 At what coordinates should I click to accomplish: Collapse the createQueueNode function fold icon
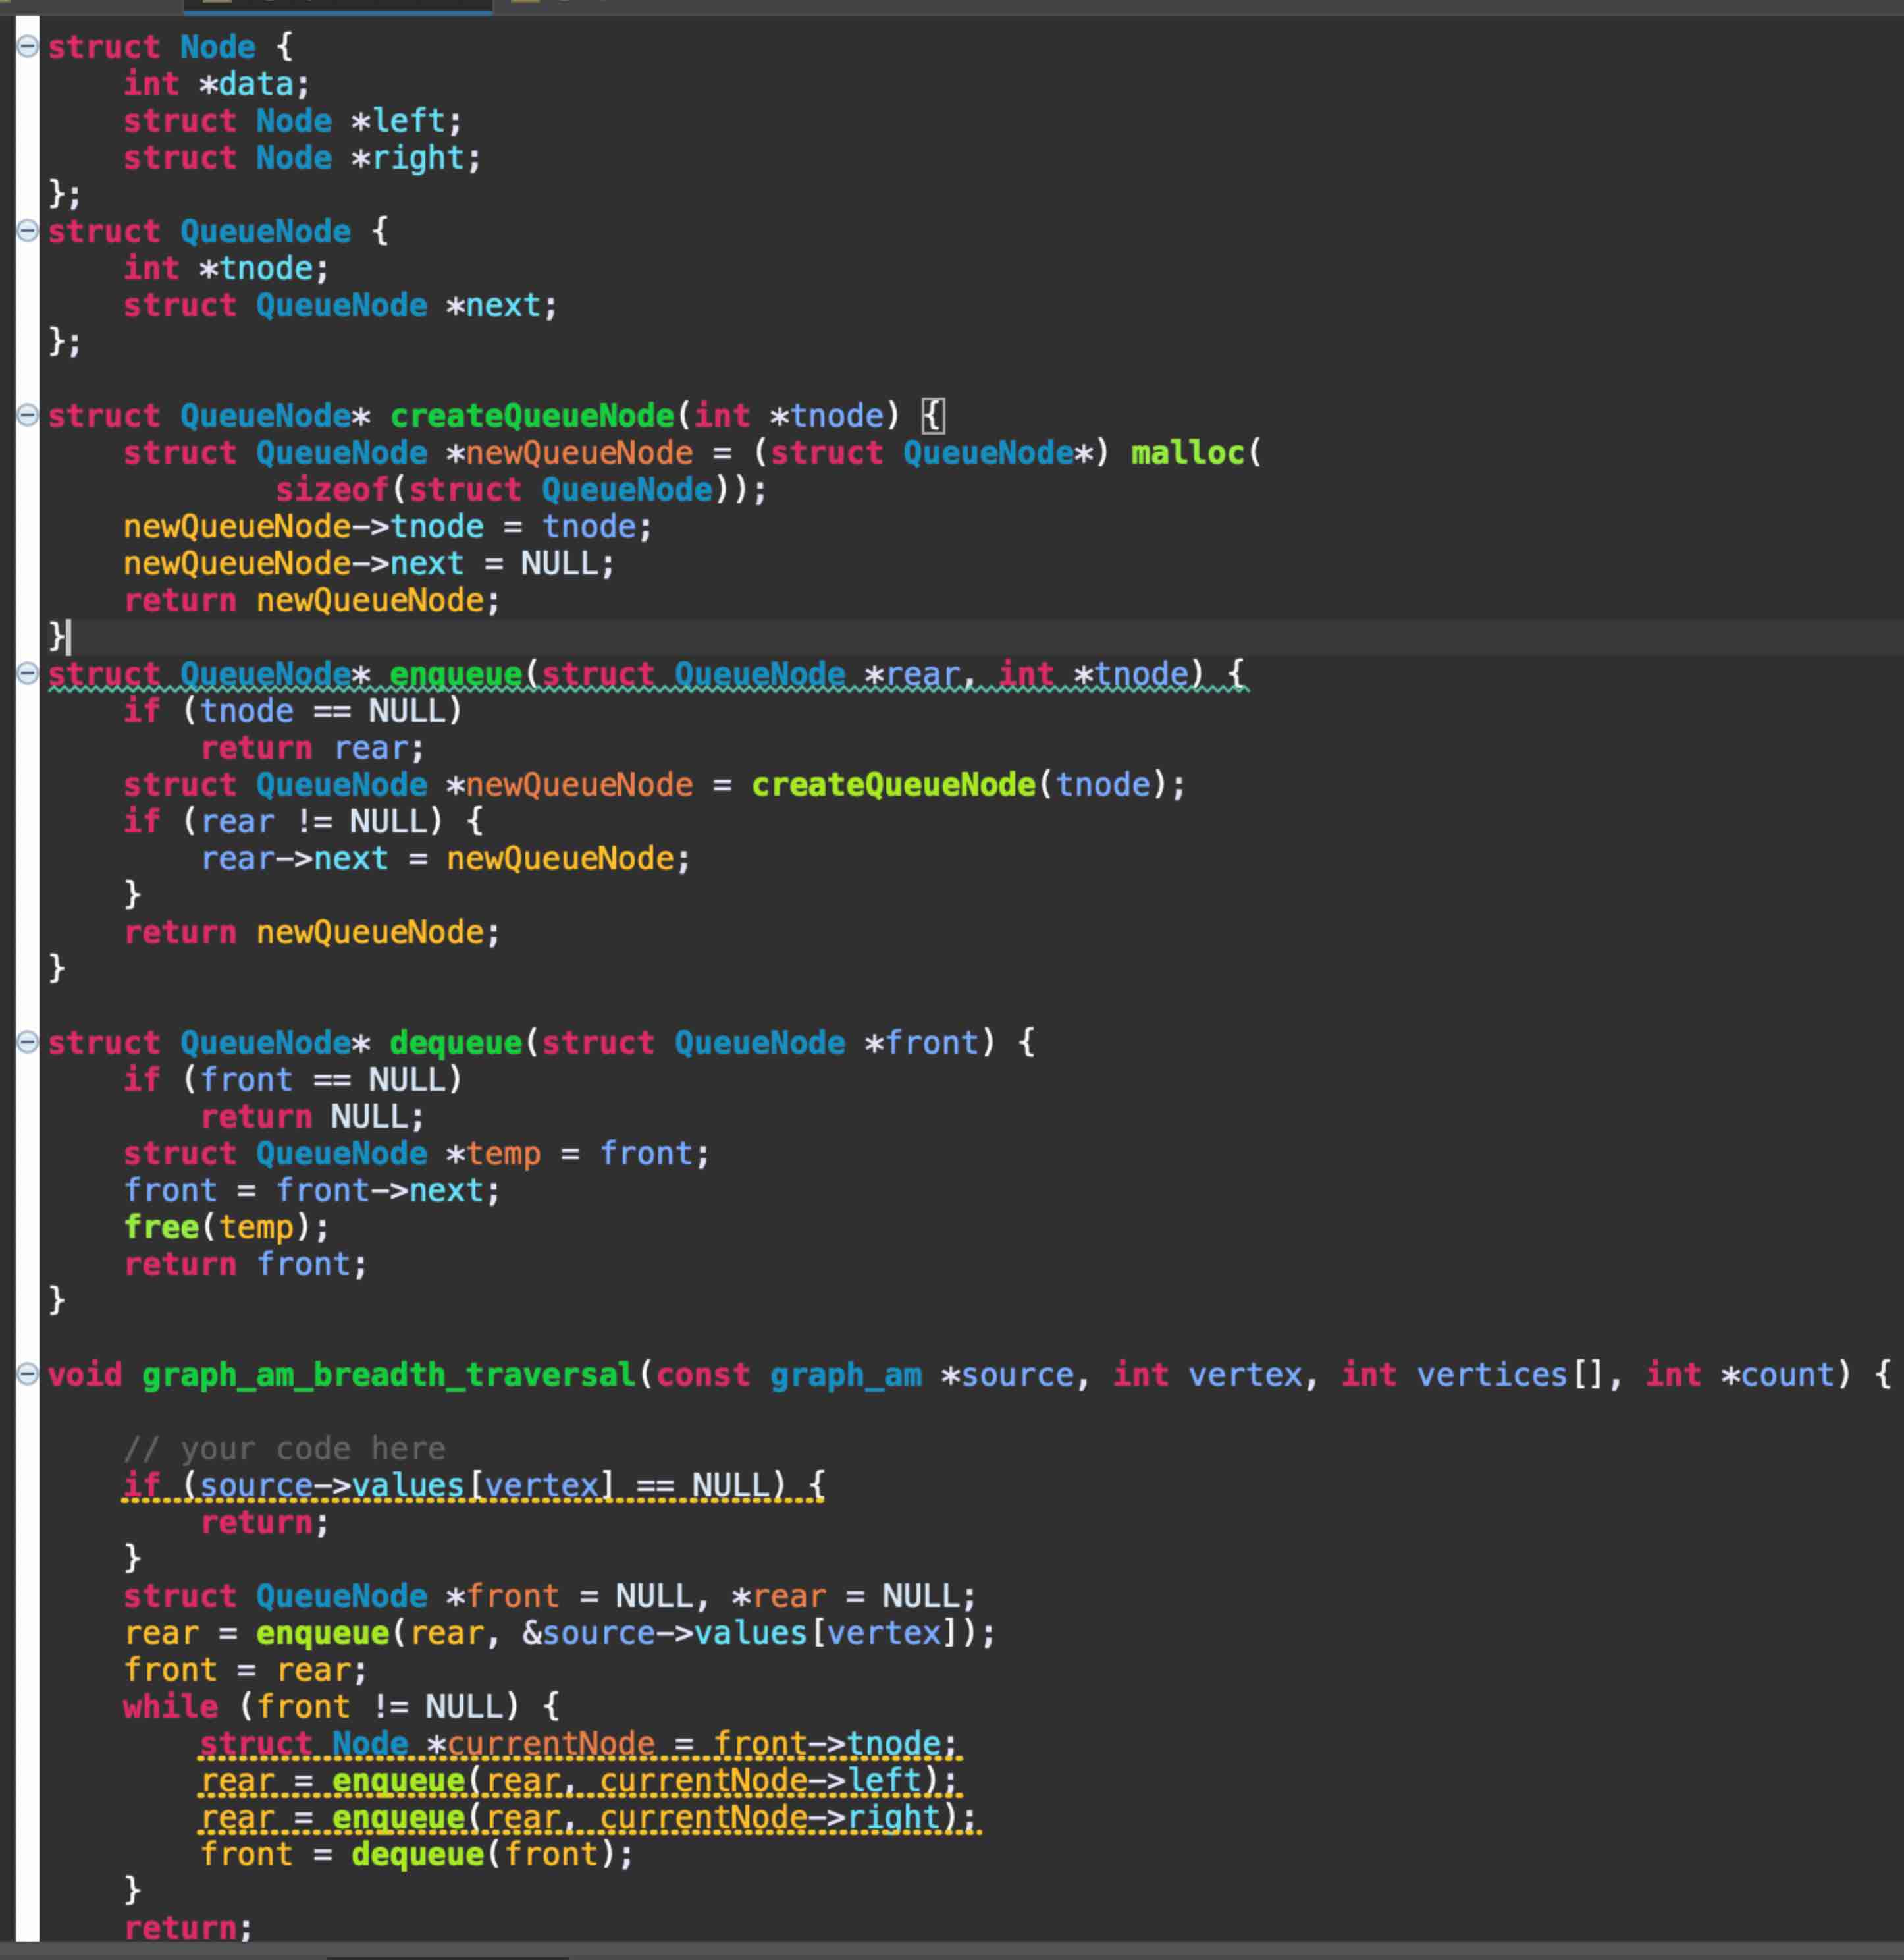point(28,414)
